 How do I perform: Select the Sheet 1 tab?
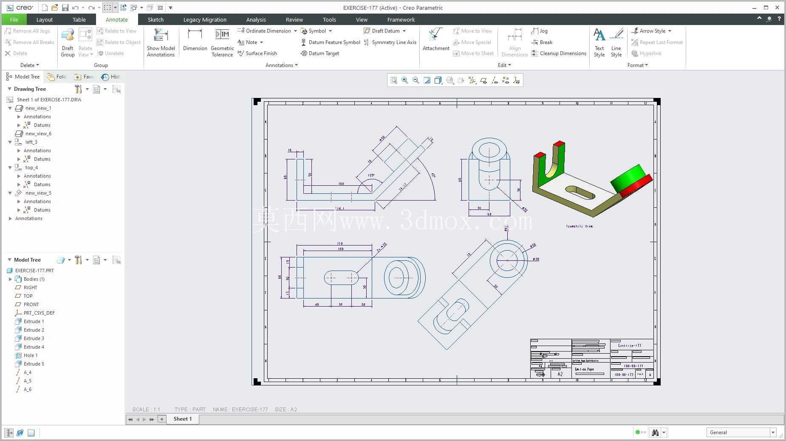click(183, 419)
